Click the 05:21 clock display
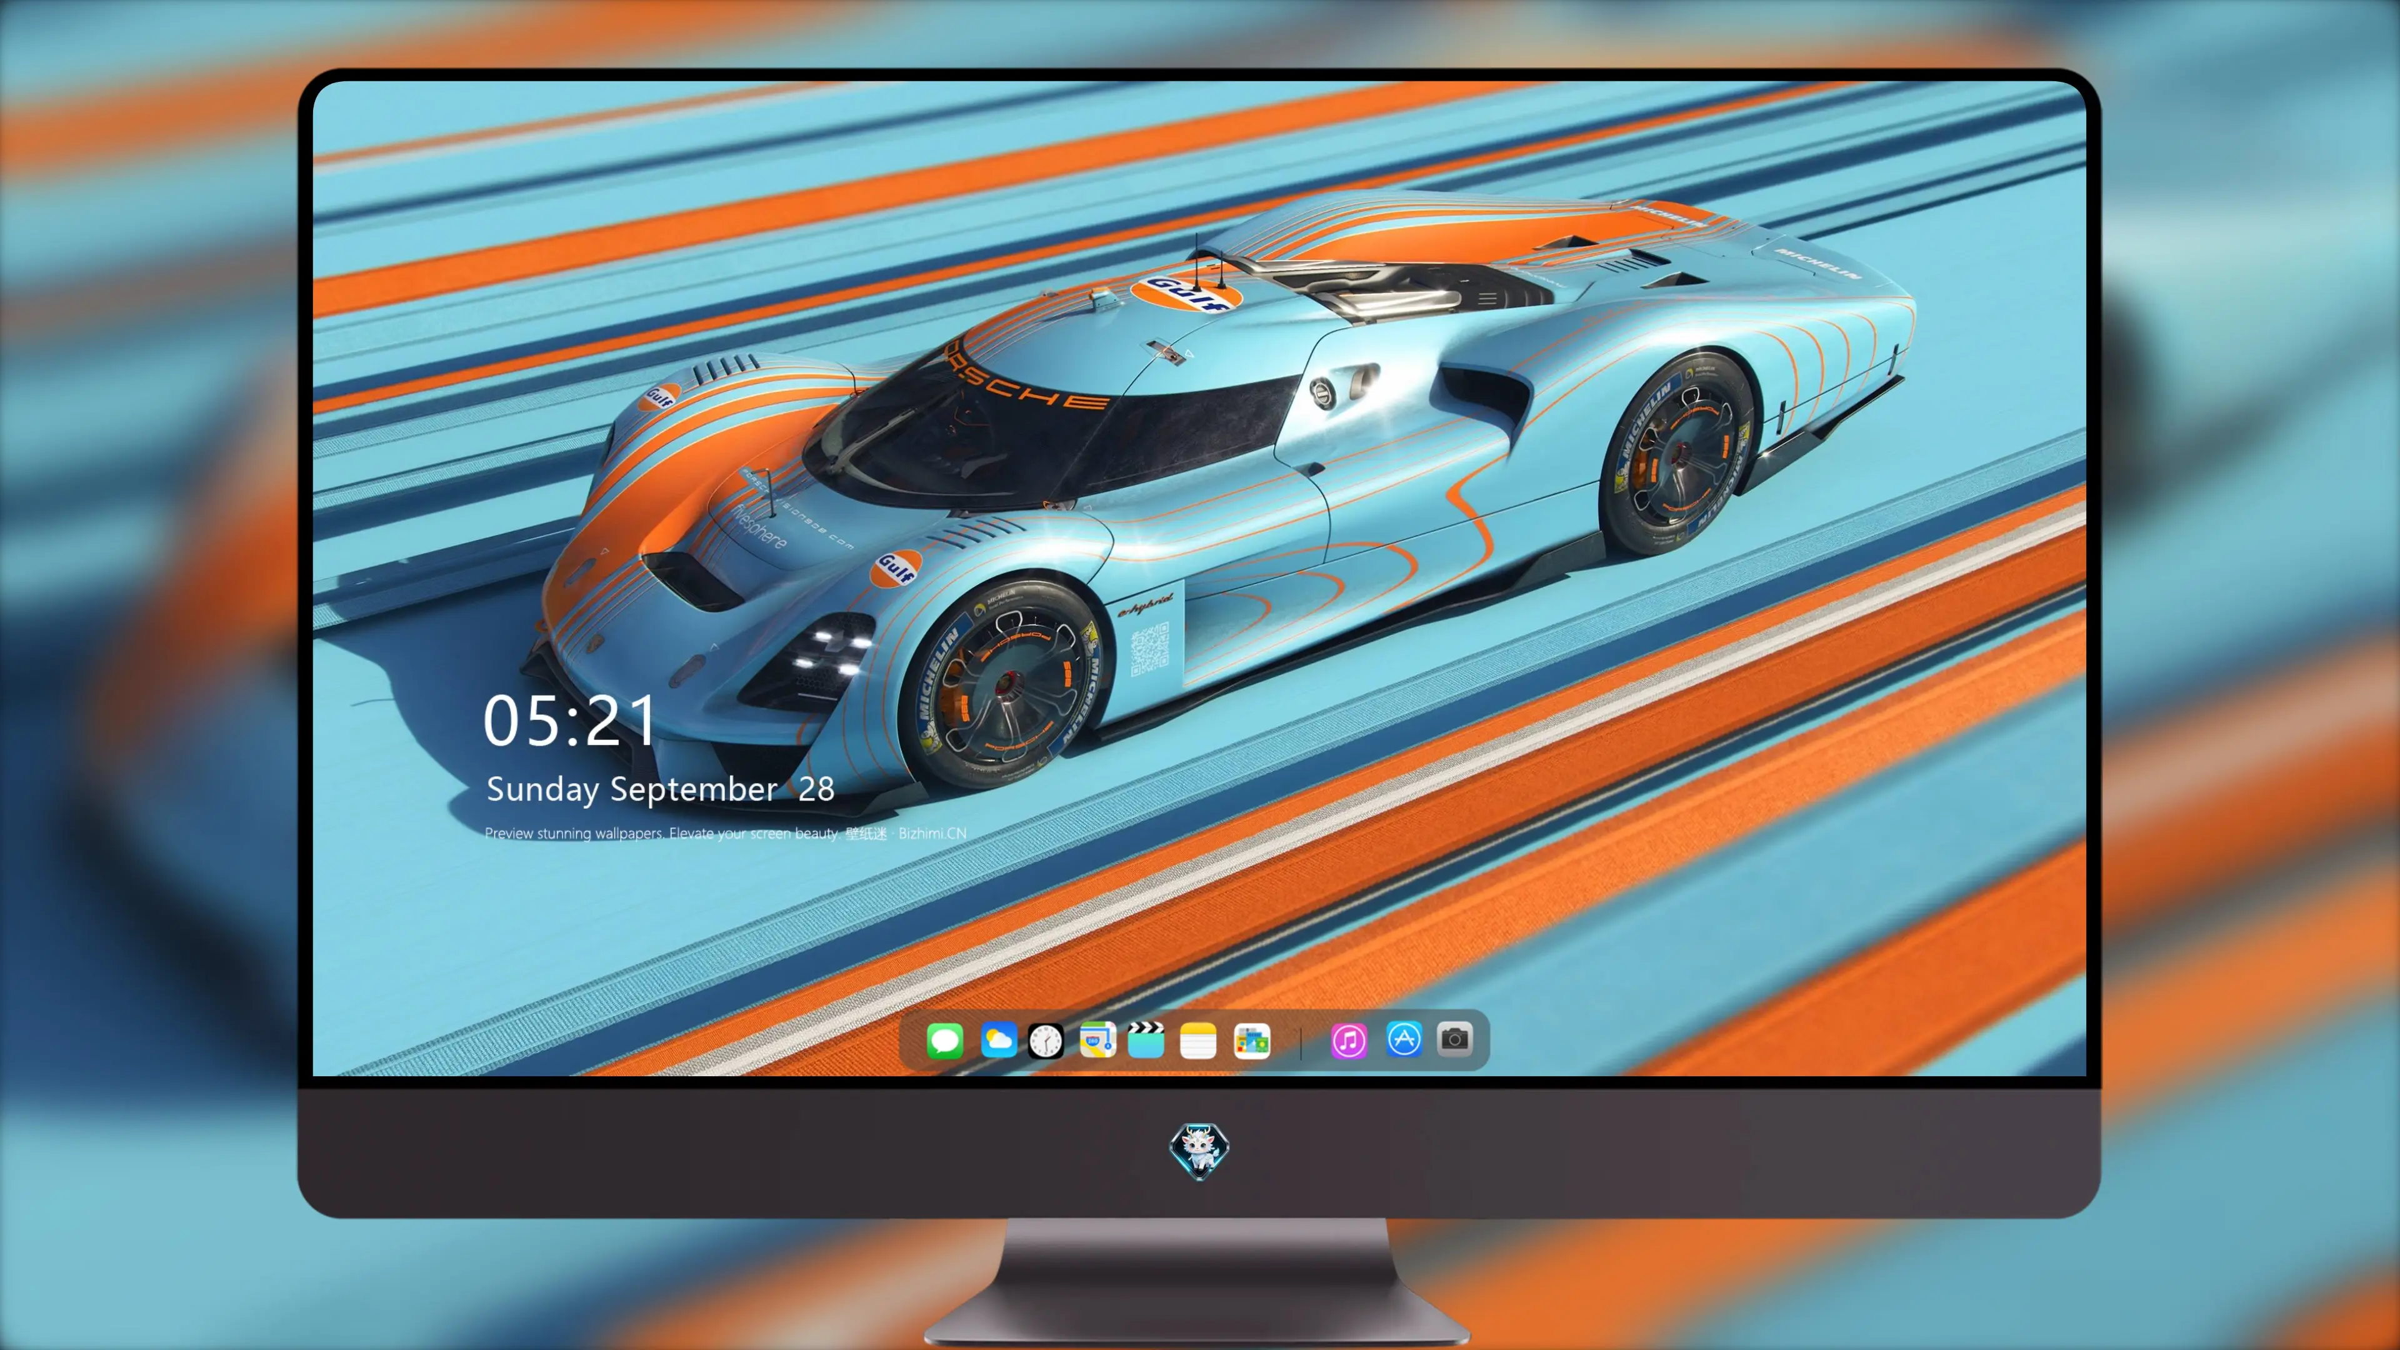 coord(569,721)
